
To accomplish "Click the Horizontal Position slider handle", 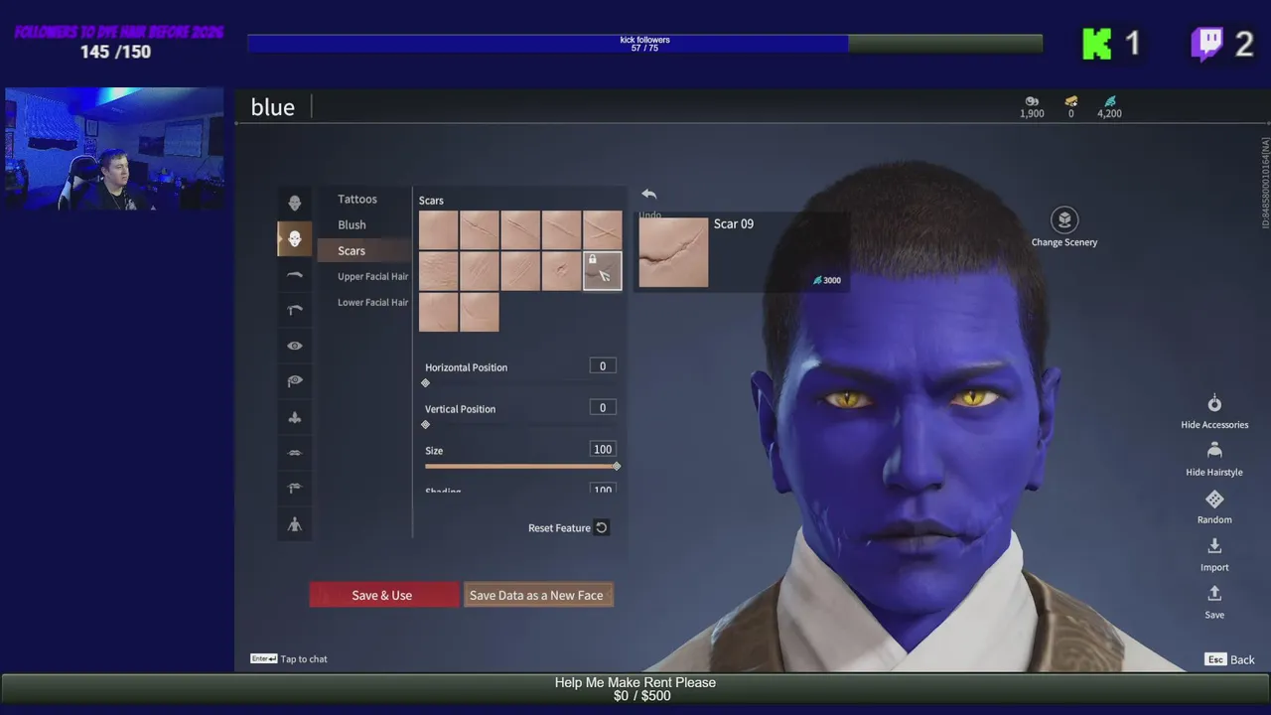I will point(426,383).
